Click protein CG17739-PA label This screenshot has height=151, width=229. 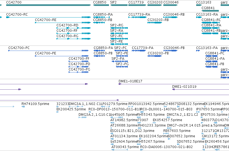[x=143, y=48]
